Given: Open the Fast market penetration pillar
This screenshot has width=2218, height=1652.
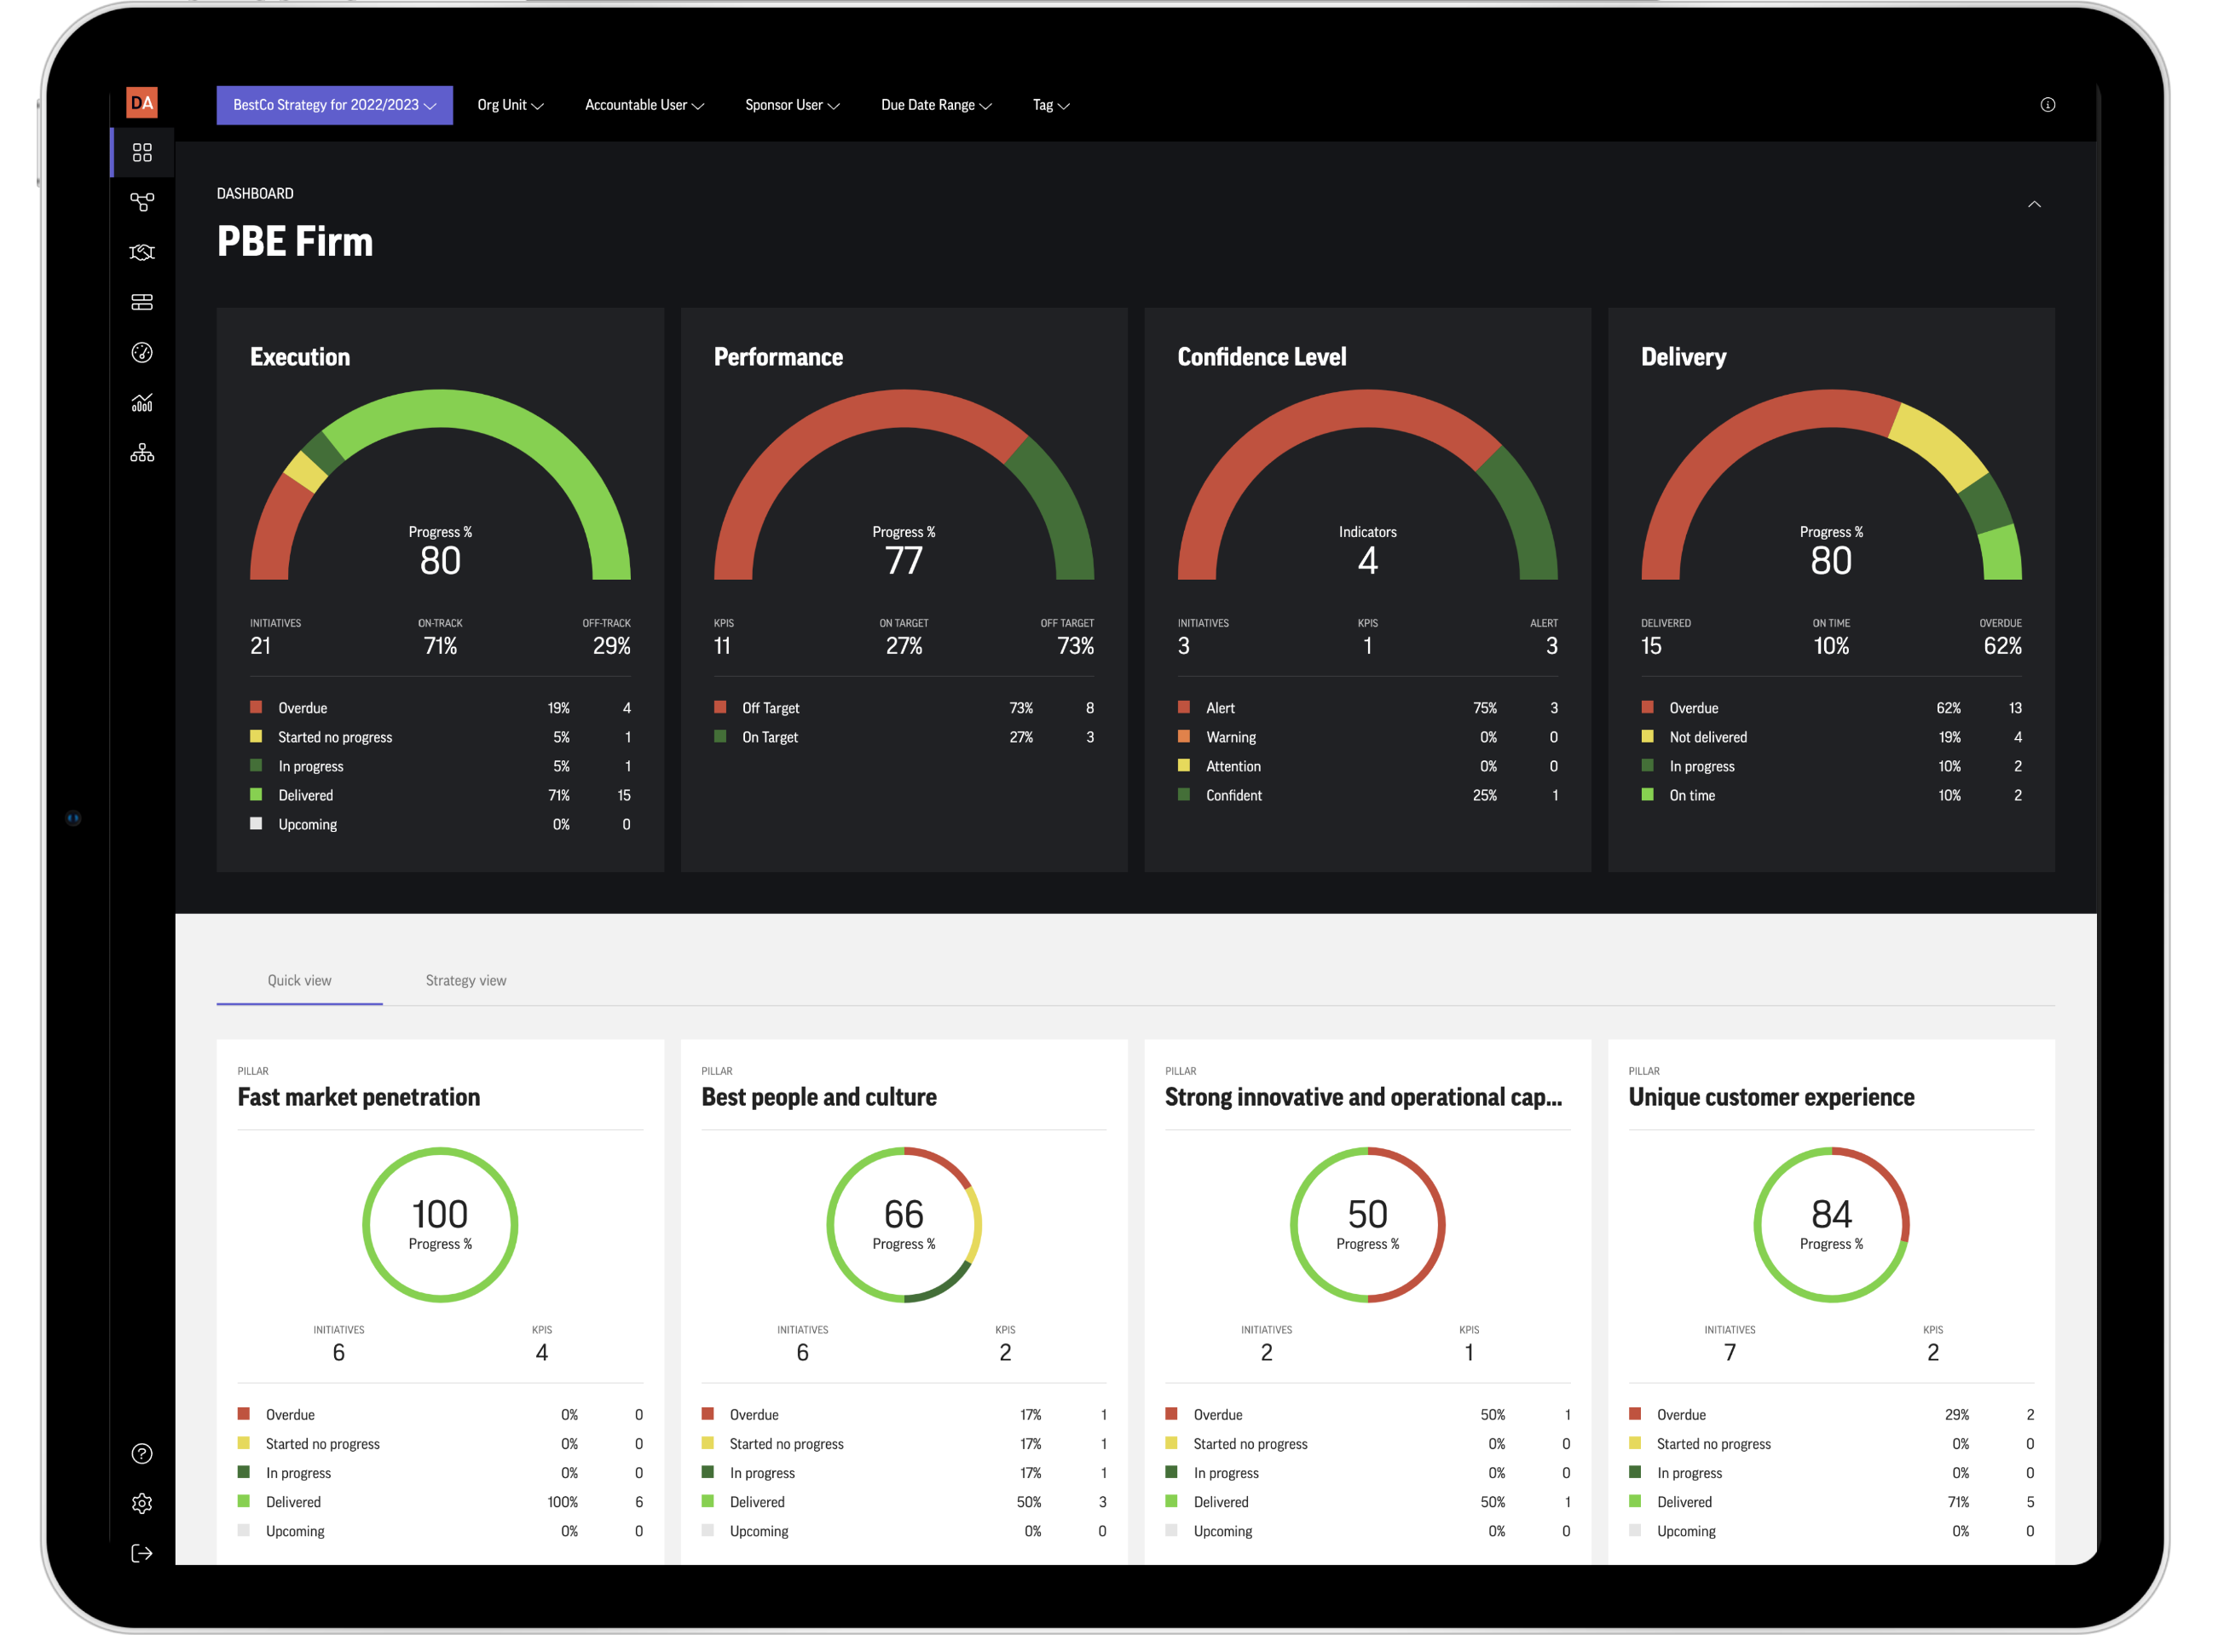Looking at the screenshot, I should tap(359, 1097).
